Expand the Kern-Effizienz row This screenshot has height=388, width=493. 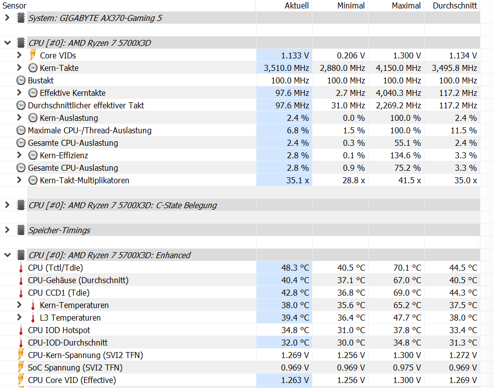(x=19, y=155)
